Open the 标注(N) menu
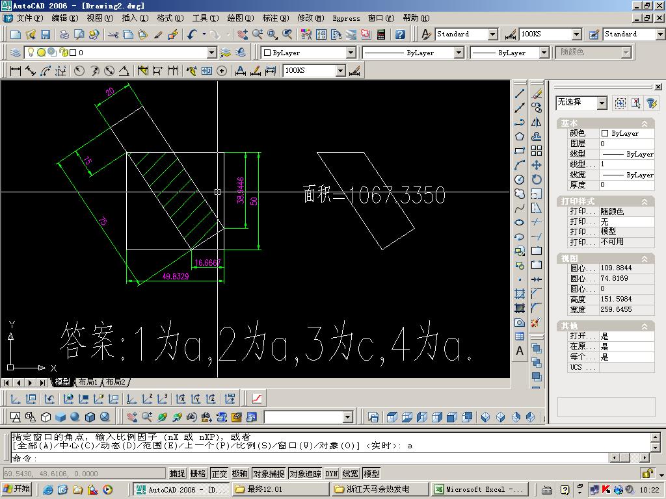This screenshot has height=499, width=666. 275,18
